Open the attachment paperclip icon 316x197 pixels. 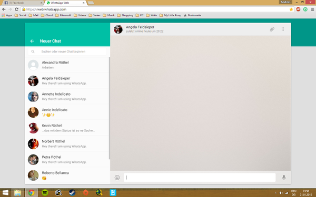(272, 29)
